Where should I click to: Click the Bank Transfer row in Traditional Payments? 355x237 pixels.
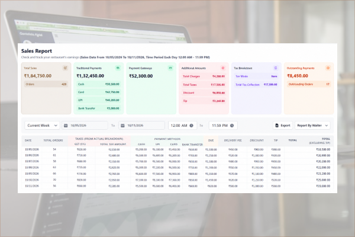[x=98, y=108]
